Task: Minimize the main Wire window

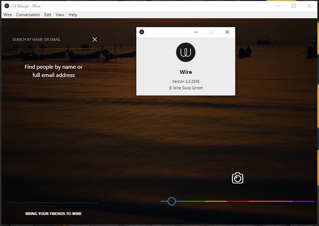Action: click(x=278, y=6)
